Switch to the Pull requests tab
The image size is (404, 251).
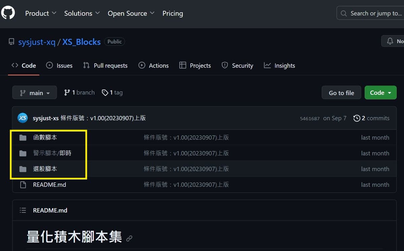105,66
